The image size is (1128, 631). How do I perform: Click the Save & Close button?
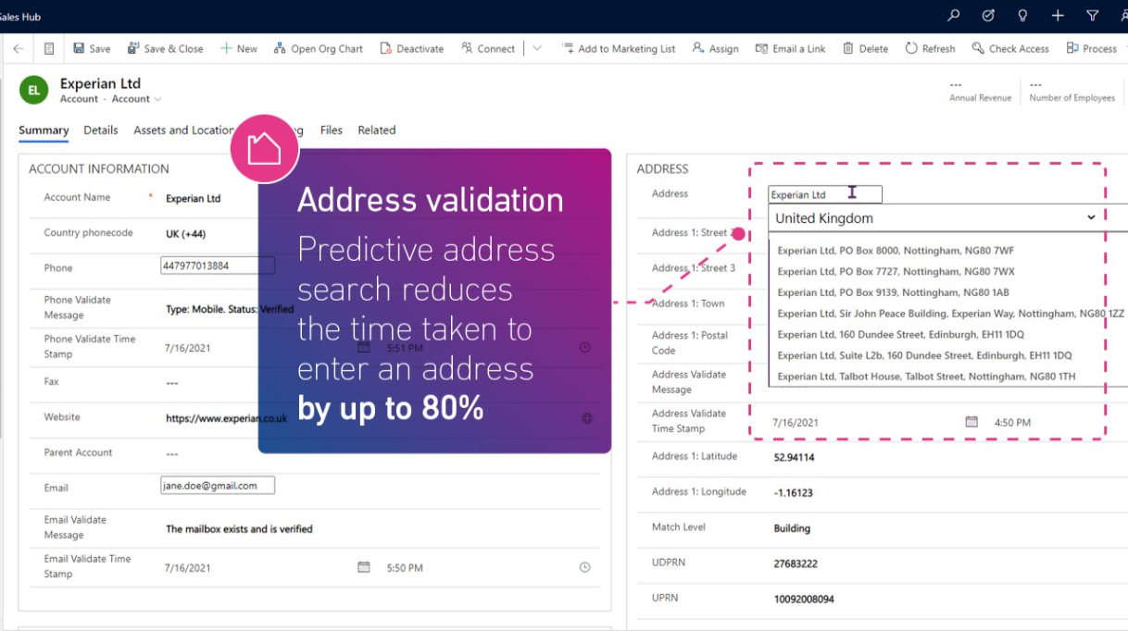click(x=165, y=48)
